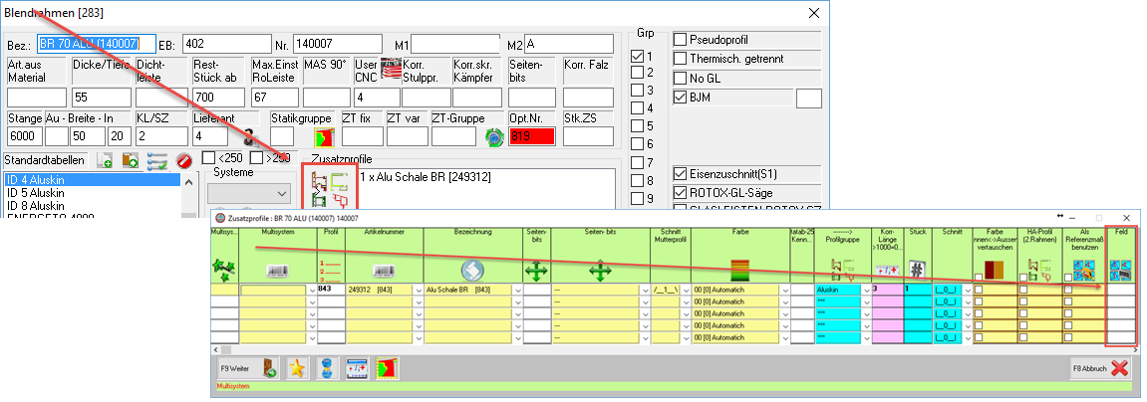
Task: Click the color stripes icon under Farbe
Action: click(739, 270)
